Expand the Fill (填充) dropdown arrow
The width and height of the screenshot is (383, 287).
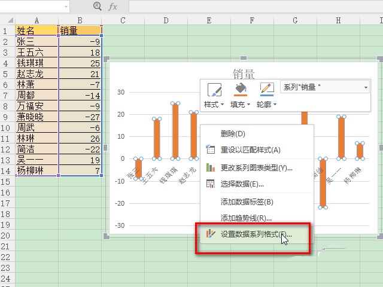pos(250,105)
